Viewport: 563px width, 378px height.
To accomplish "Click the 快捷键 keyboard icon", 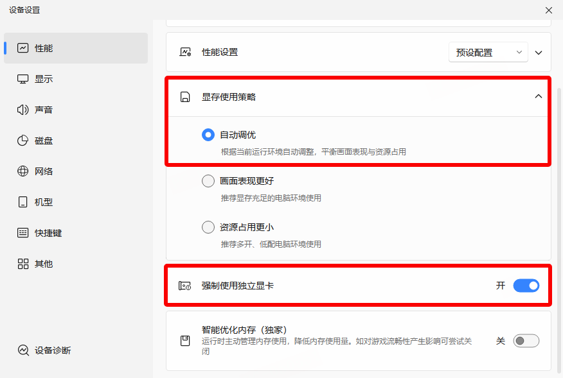I will (23, 233).
